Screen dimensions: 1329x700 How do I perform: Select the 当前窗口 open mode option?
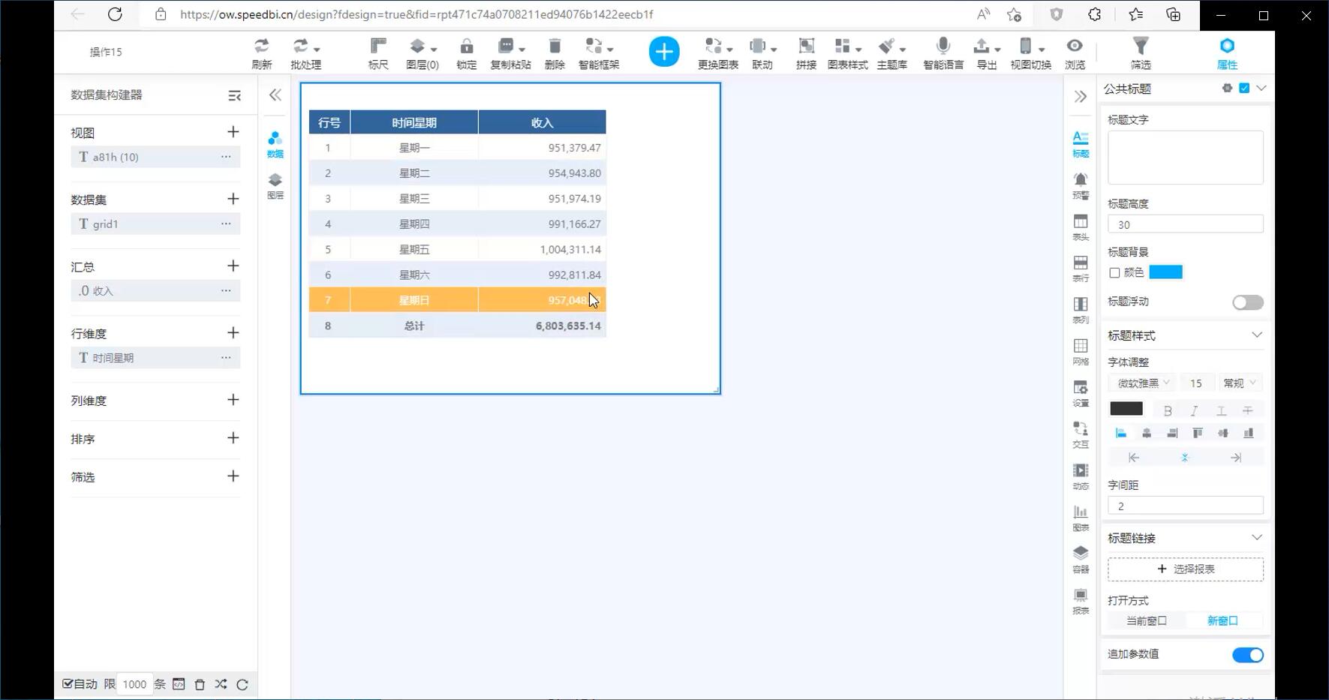coord(1146,621)
